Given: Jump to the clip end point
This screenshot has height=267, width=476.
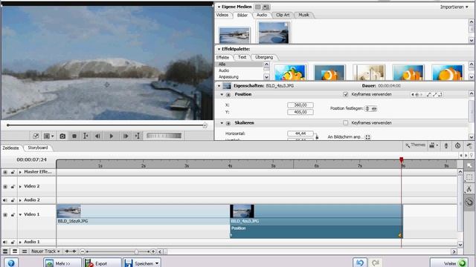Looking at the screenshot, I should [138, 136].
